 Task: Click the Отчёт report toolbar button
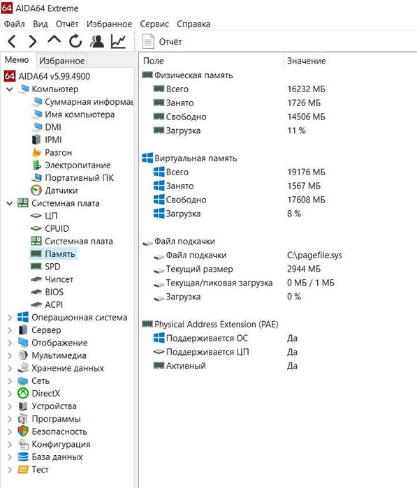[162, 42]
